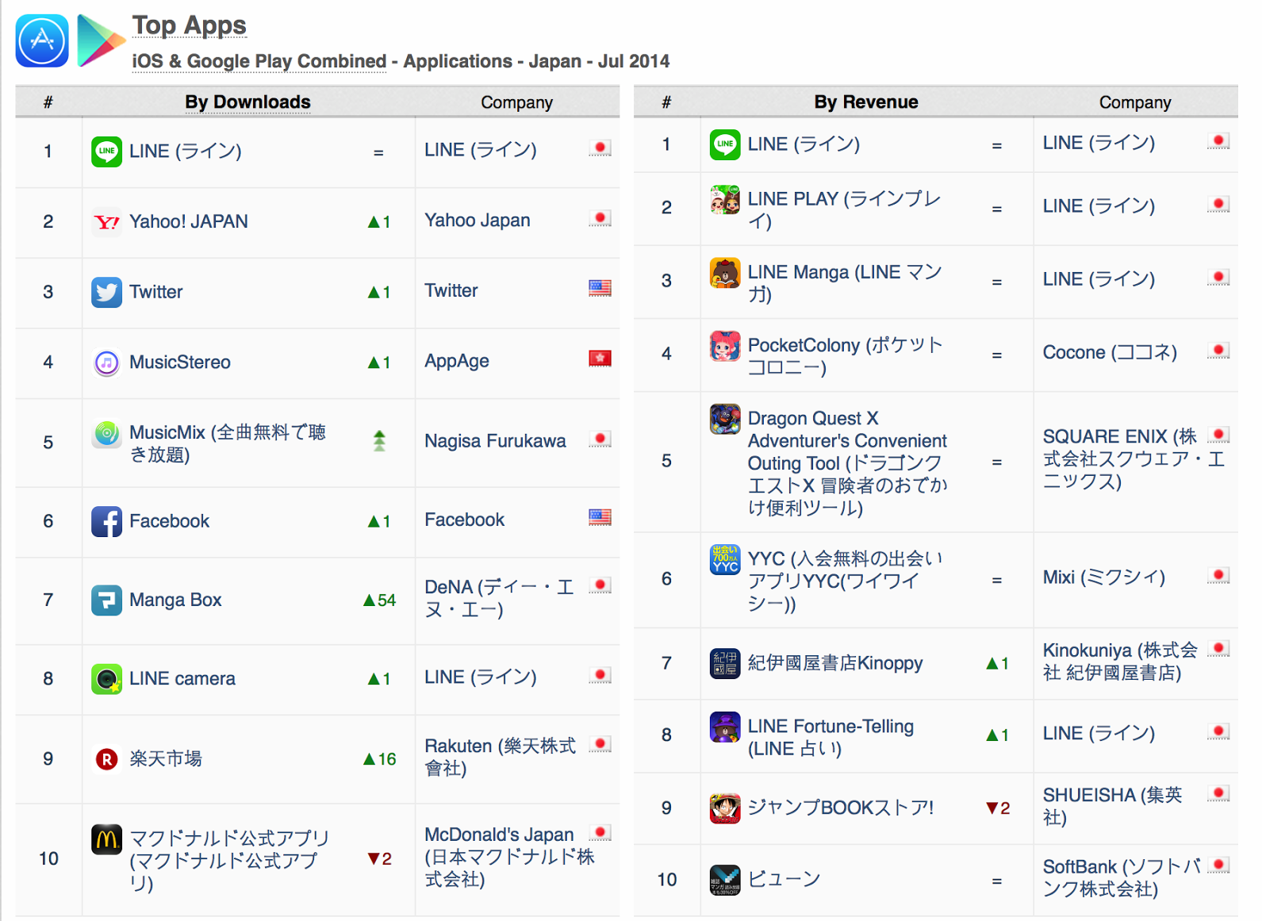Click the MusicMix new-entry arrow indicator
1262x921 pixels.
click(x=379, y=440)
